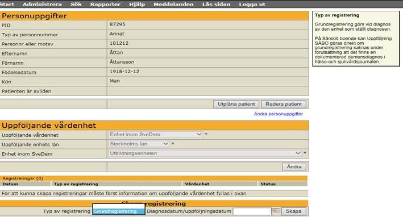403x217 pixels.
Task: Open the Administrera menu
Action: point(42,4)
